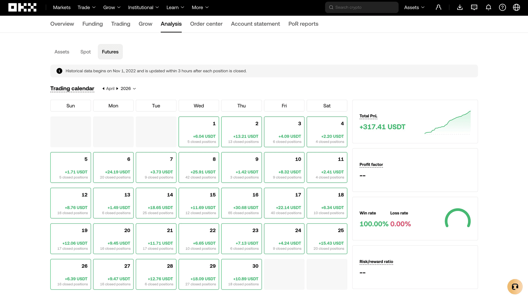Open April 2 with +13.21 USDT
The image size is (528, 300).
(241, 132)
